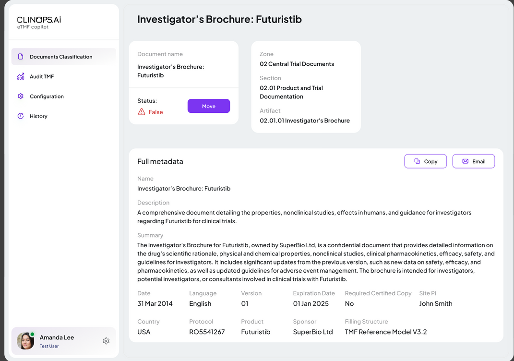The image size is (514, 361).
Task: Click the envelope icon in Email button
Action: (465, 161)
